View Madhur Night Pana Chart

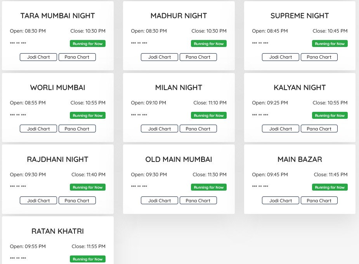(x=198, y=57)
